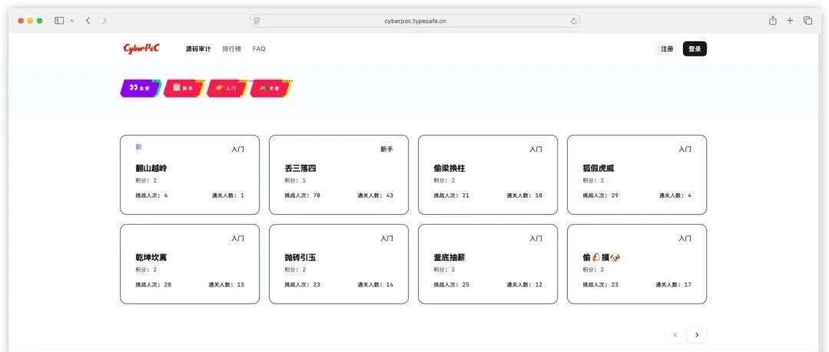The height and width of the screenshot is (352, 829).
Task: Click the CyberPoC logo
Action: [x=141, y=48]
